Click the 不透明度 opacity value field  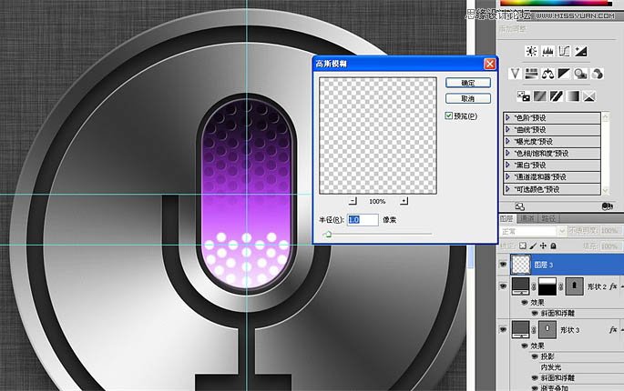(x=609, y=230)
